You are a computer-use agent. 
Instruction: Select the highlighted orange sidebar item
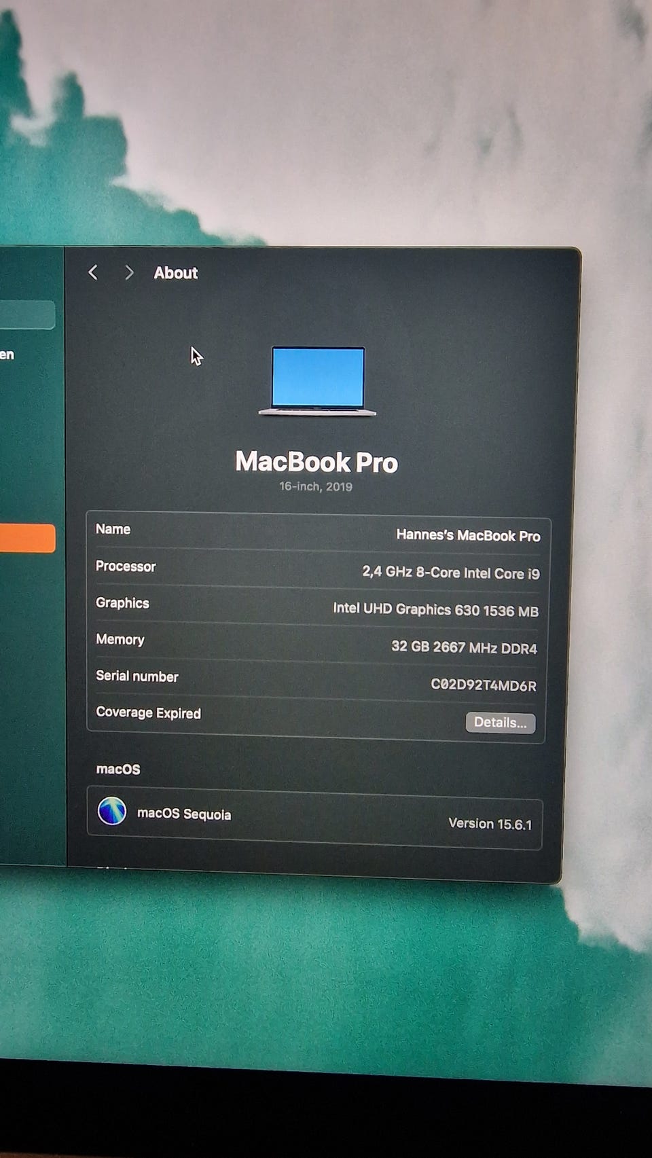tap(27, 538)
